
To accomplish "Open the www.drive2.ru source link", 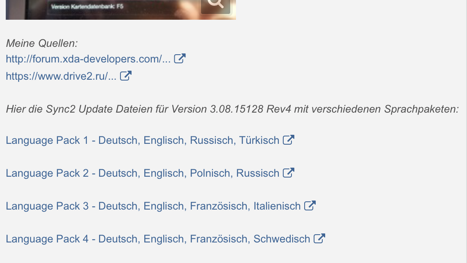I will coord(61,76).
